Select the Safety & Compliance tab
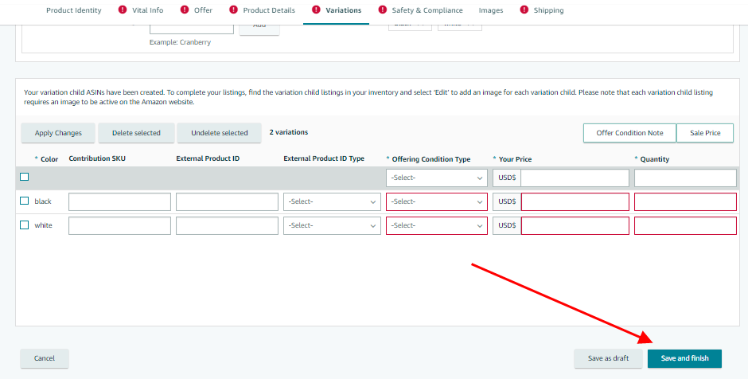This screenshot has width=748, height=379. [427, 10]
